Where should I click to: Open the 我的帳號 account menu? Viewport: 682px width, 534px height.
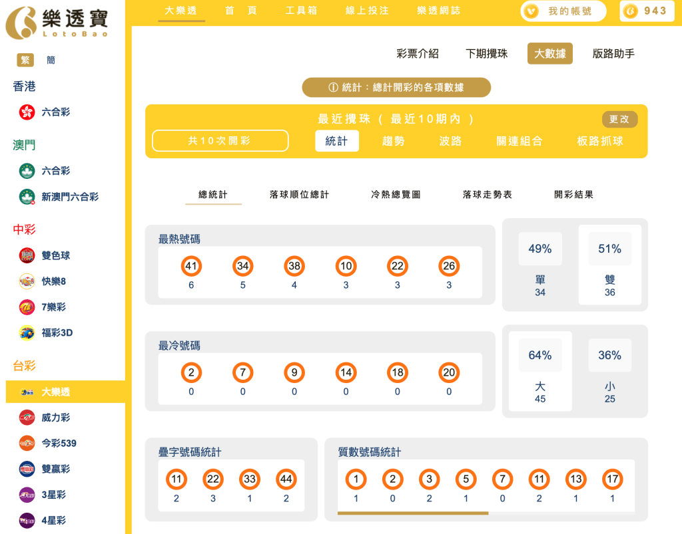tap(563, 11)
